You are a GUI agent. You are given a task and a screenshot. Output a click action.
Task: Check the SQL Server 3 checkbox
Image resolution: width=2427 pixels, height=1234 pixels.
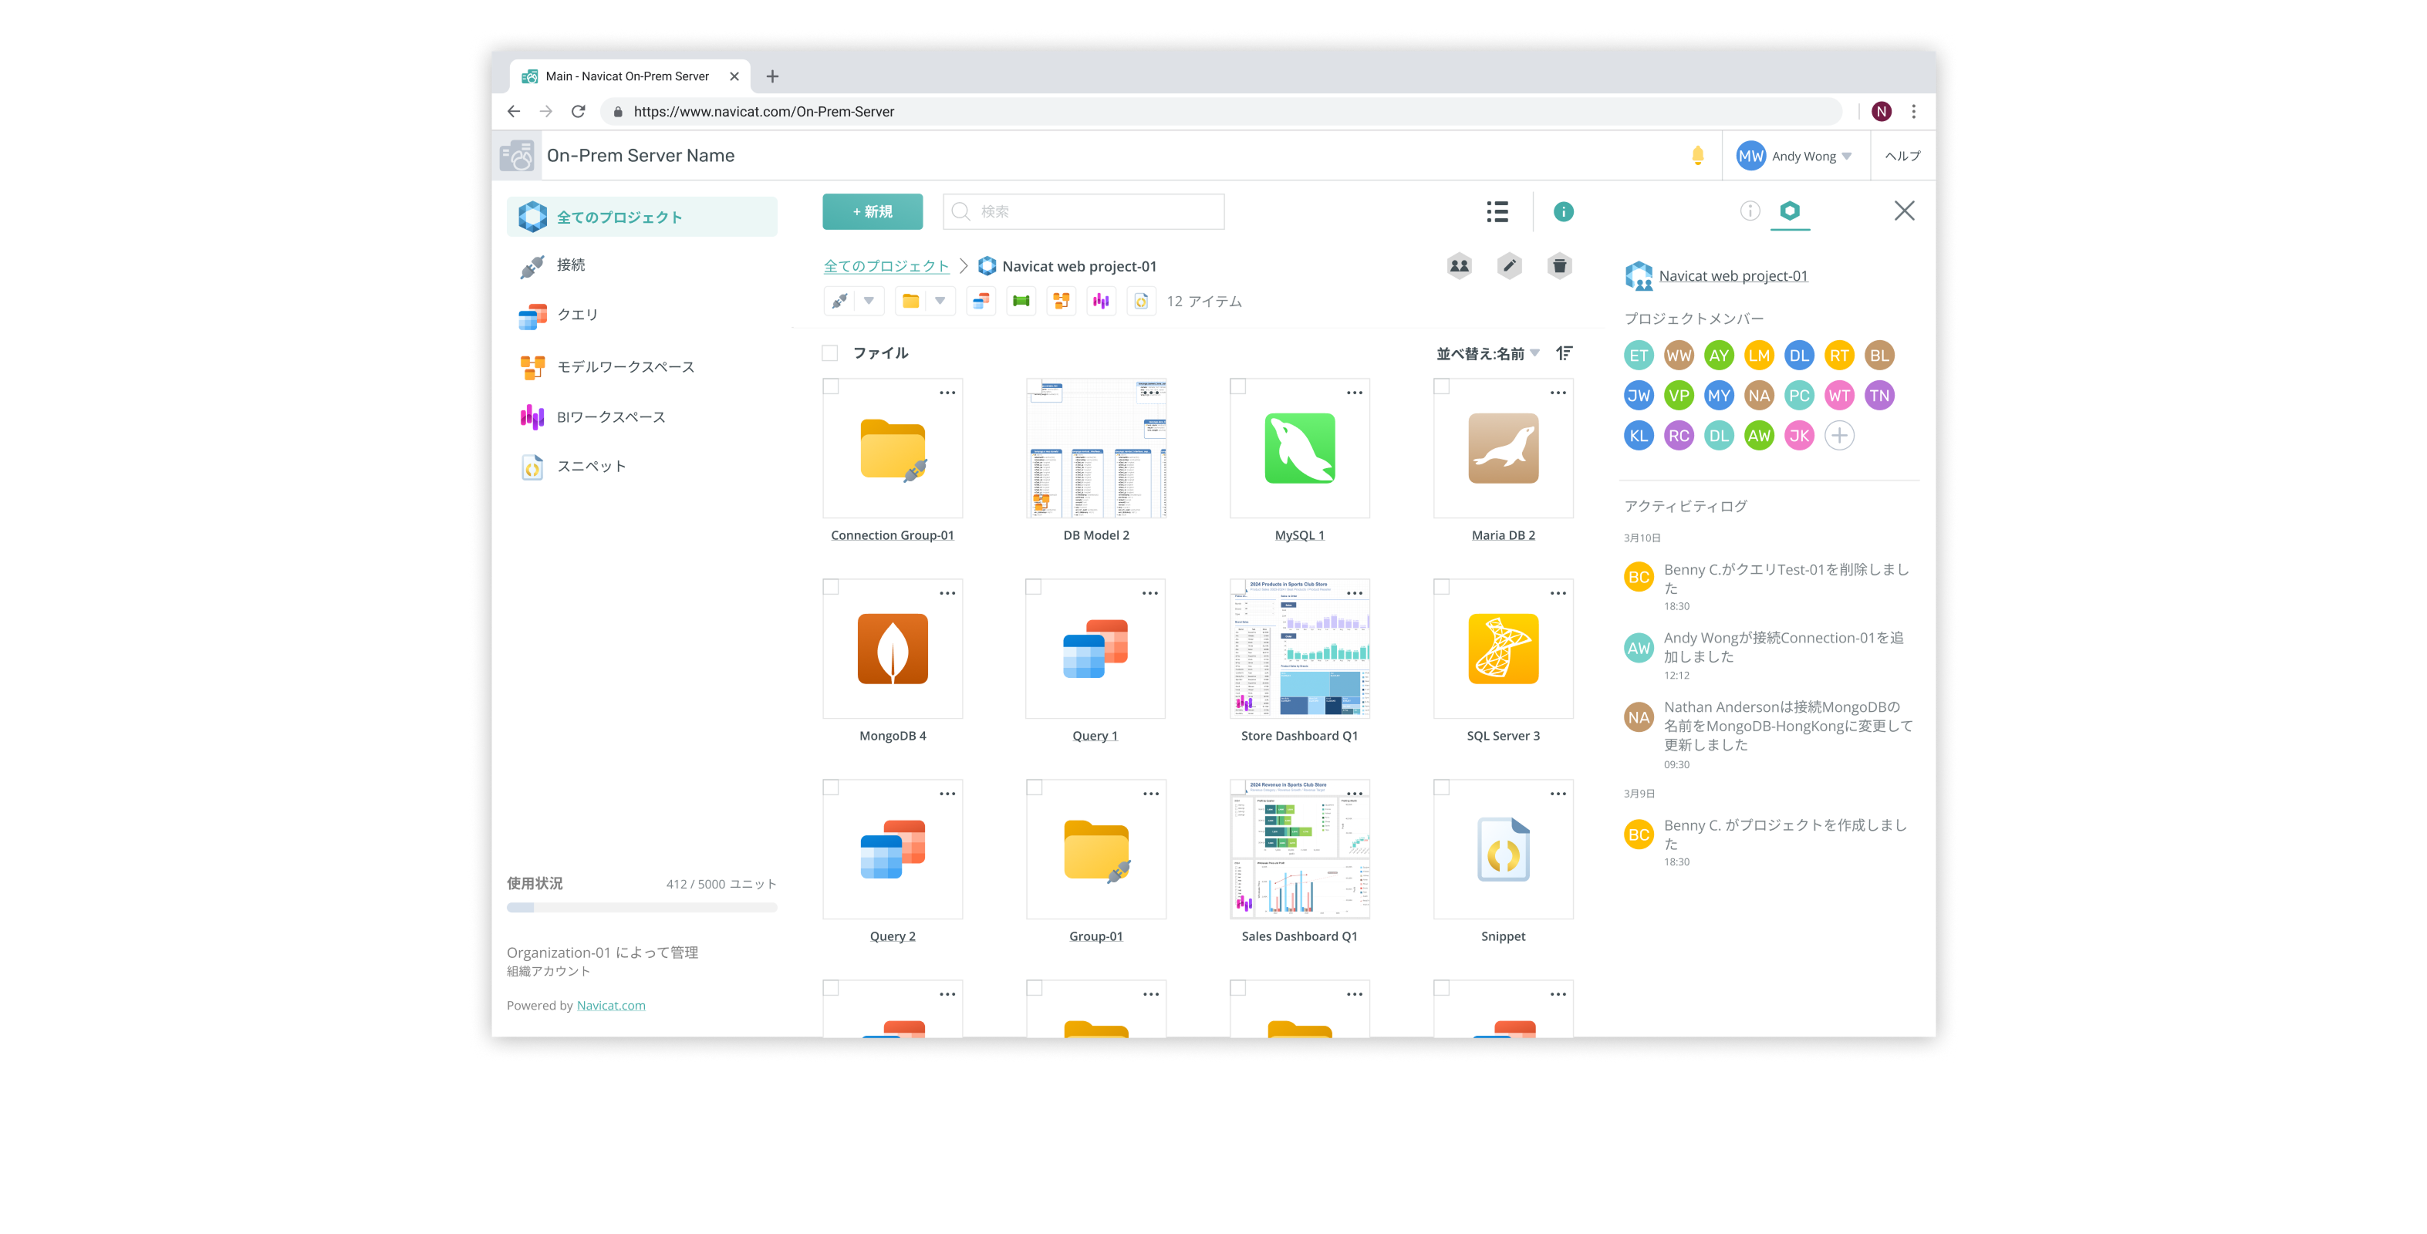[1442, 587]
